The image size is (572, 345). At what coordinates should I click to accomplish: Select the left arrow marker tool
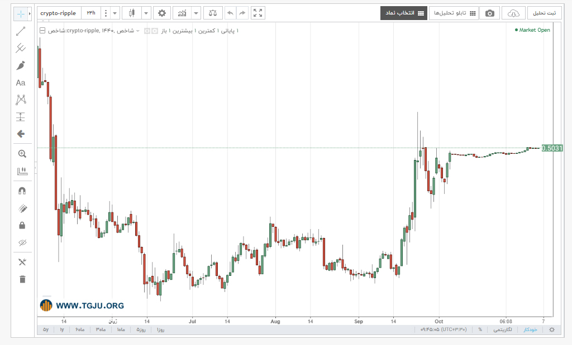[21, 134]
